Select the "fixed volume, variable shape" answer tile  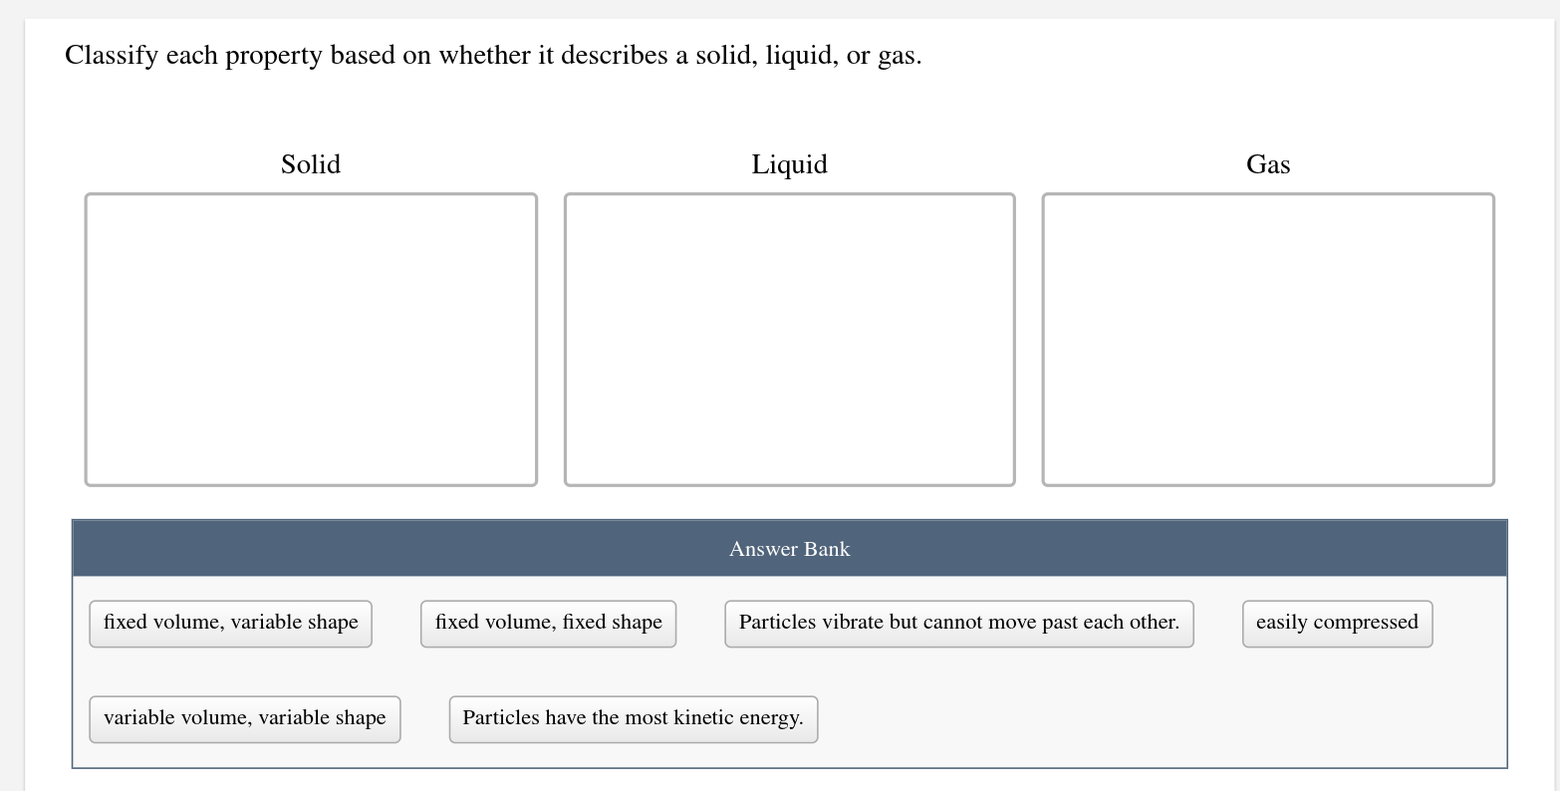coord(230,622)
